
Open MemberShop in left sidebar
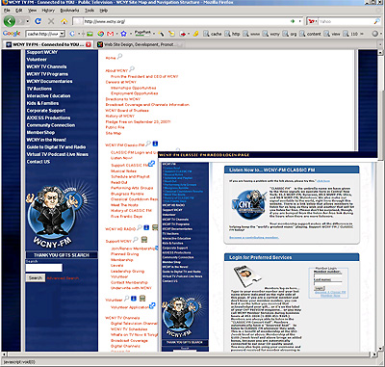(x=40, y=132)
